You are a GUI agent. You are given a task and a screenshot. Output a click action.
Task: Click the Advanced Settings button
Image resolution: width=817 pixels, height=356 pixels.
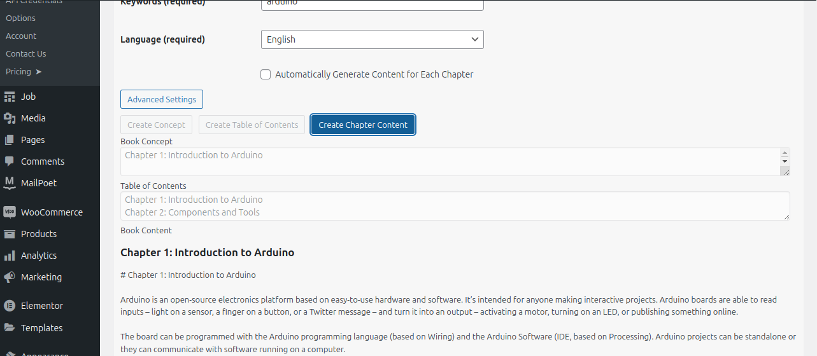162,100
